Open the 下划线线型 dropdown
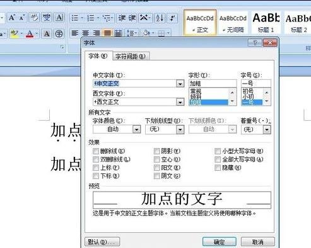The width and height of the screenshot is (311, 248). tap(180, 130)
